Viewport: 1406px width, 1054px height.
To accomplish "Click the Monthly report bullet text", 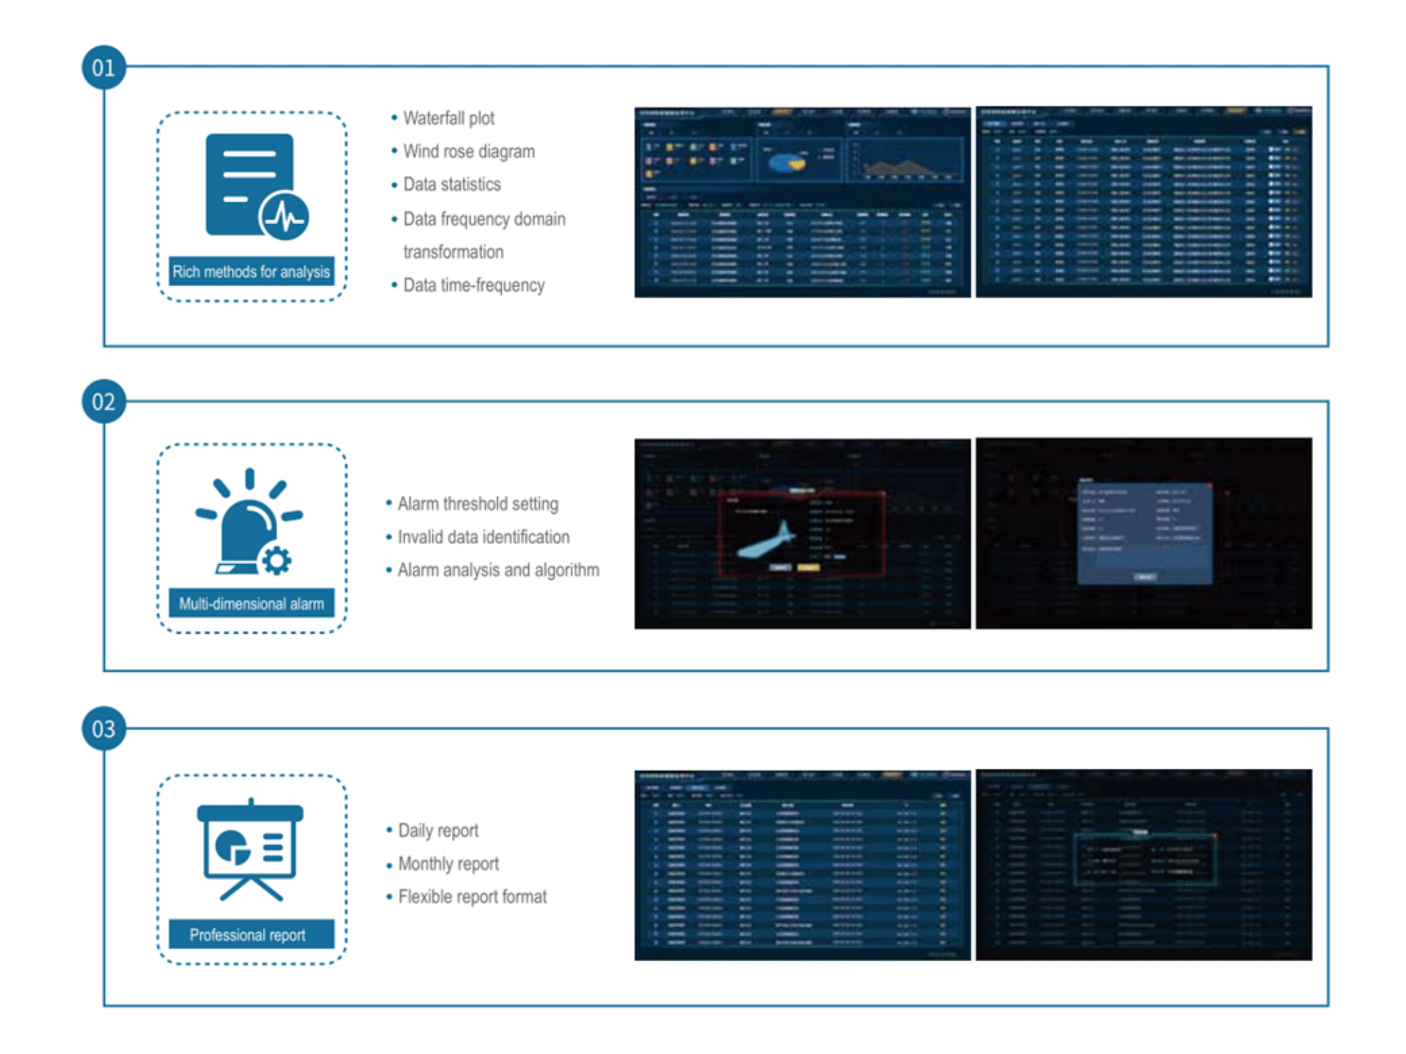I will point(449,864).
